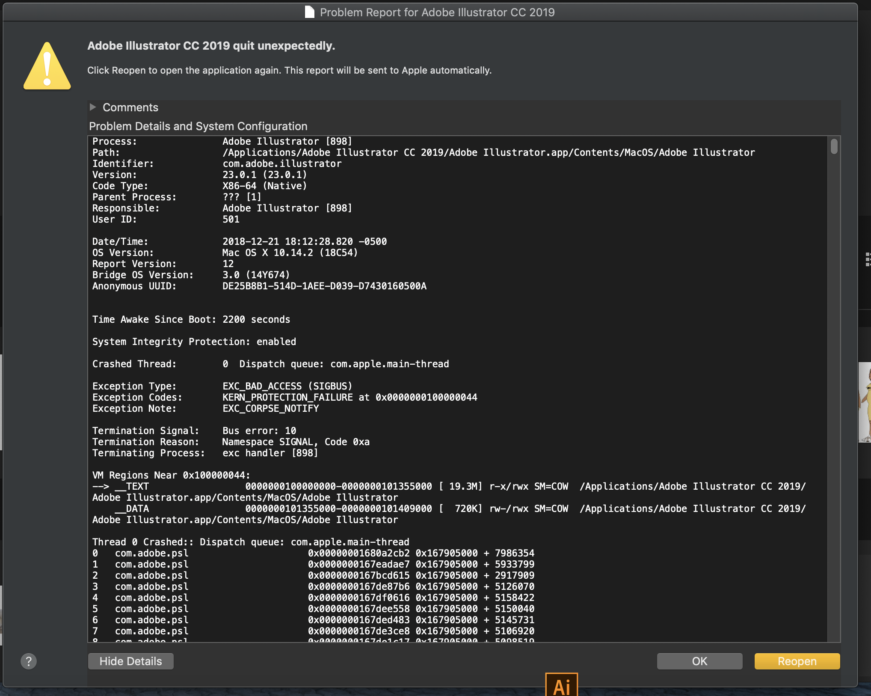Image resolution: width=871 pixels, height=696 pixels.
Task: Click Hide Details button
Action: pyautogui.click(x=130, y=661)
